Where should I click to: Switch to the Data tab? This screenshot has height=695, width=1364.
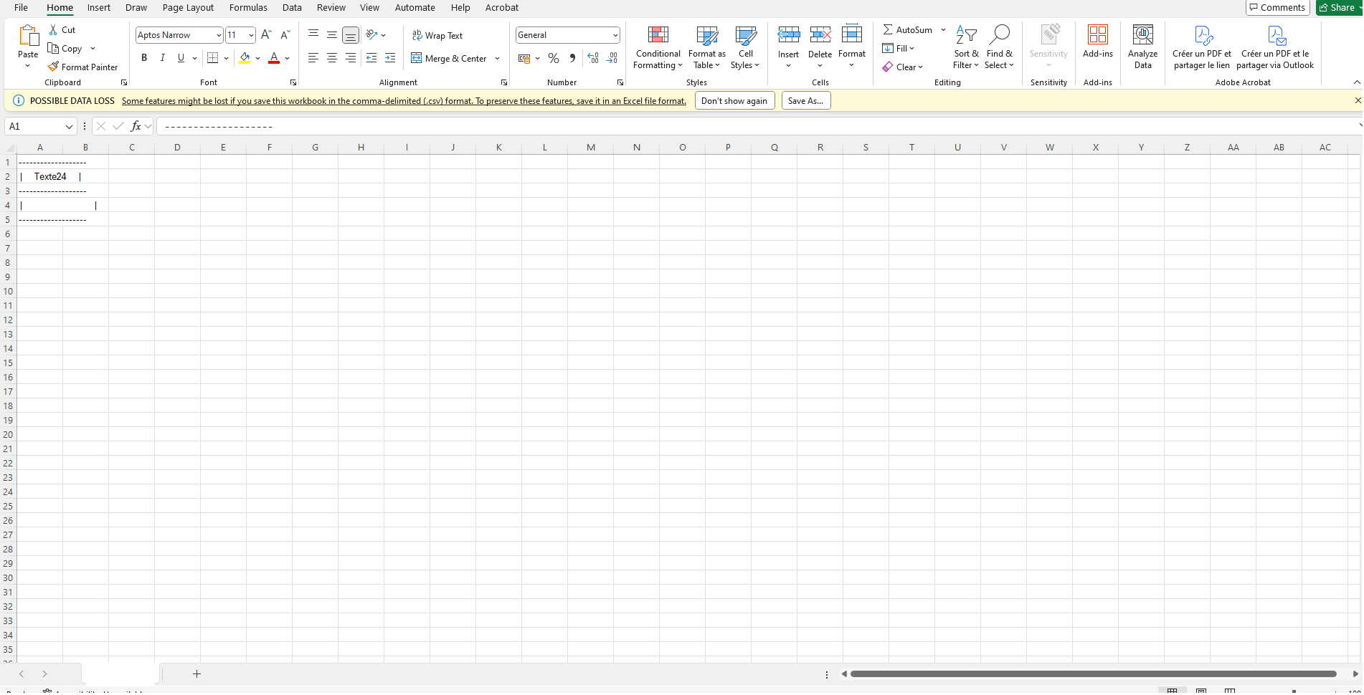click(292, 8)
